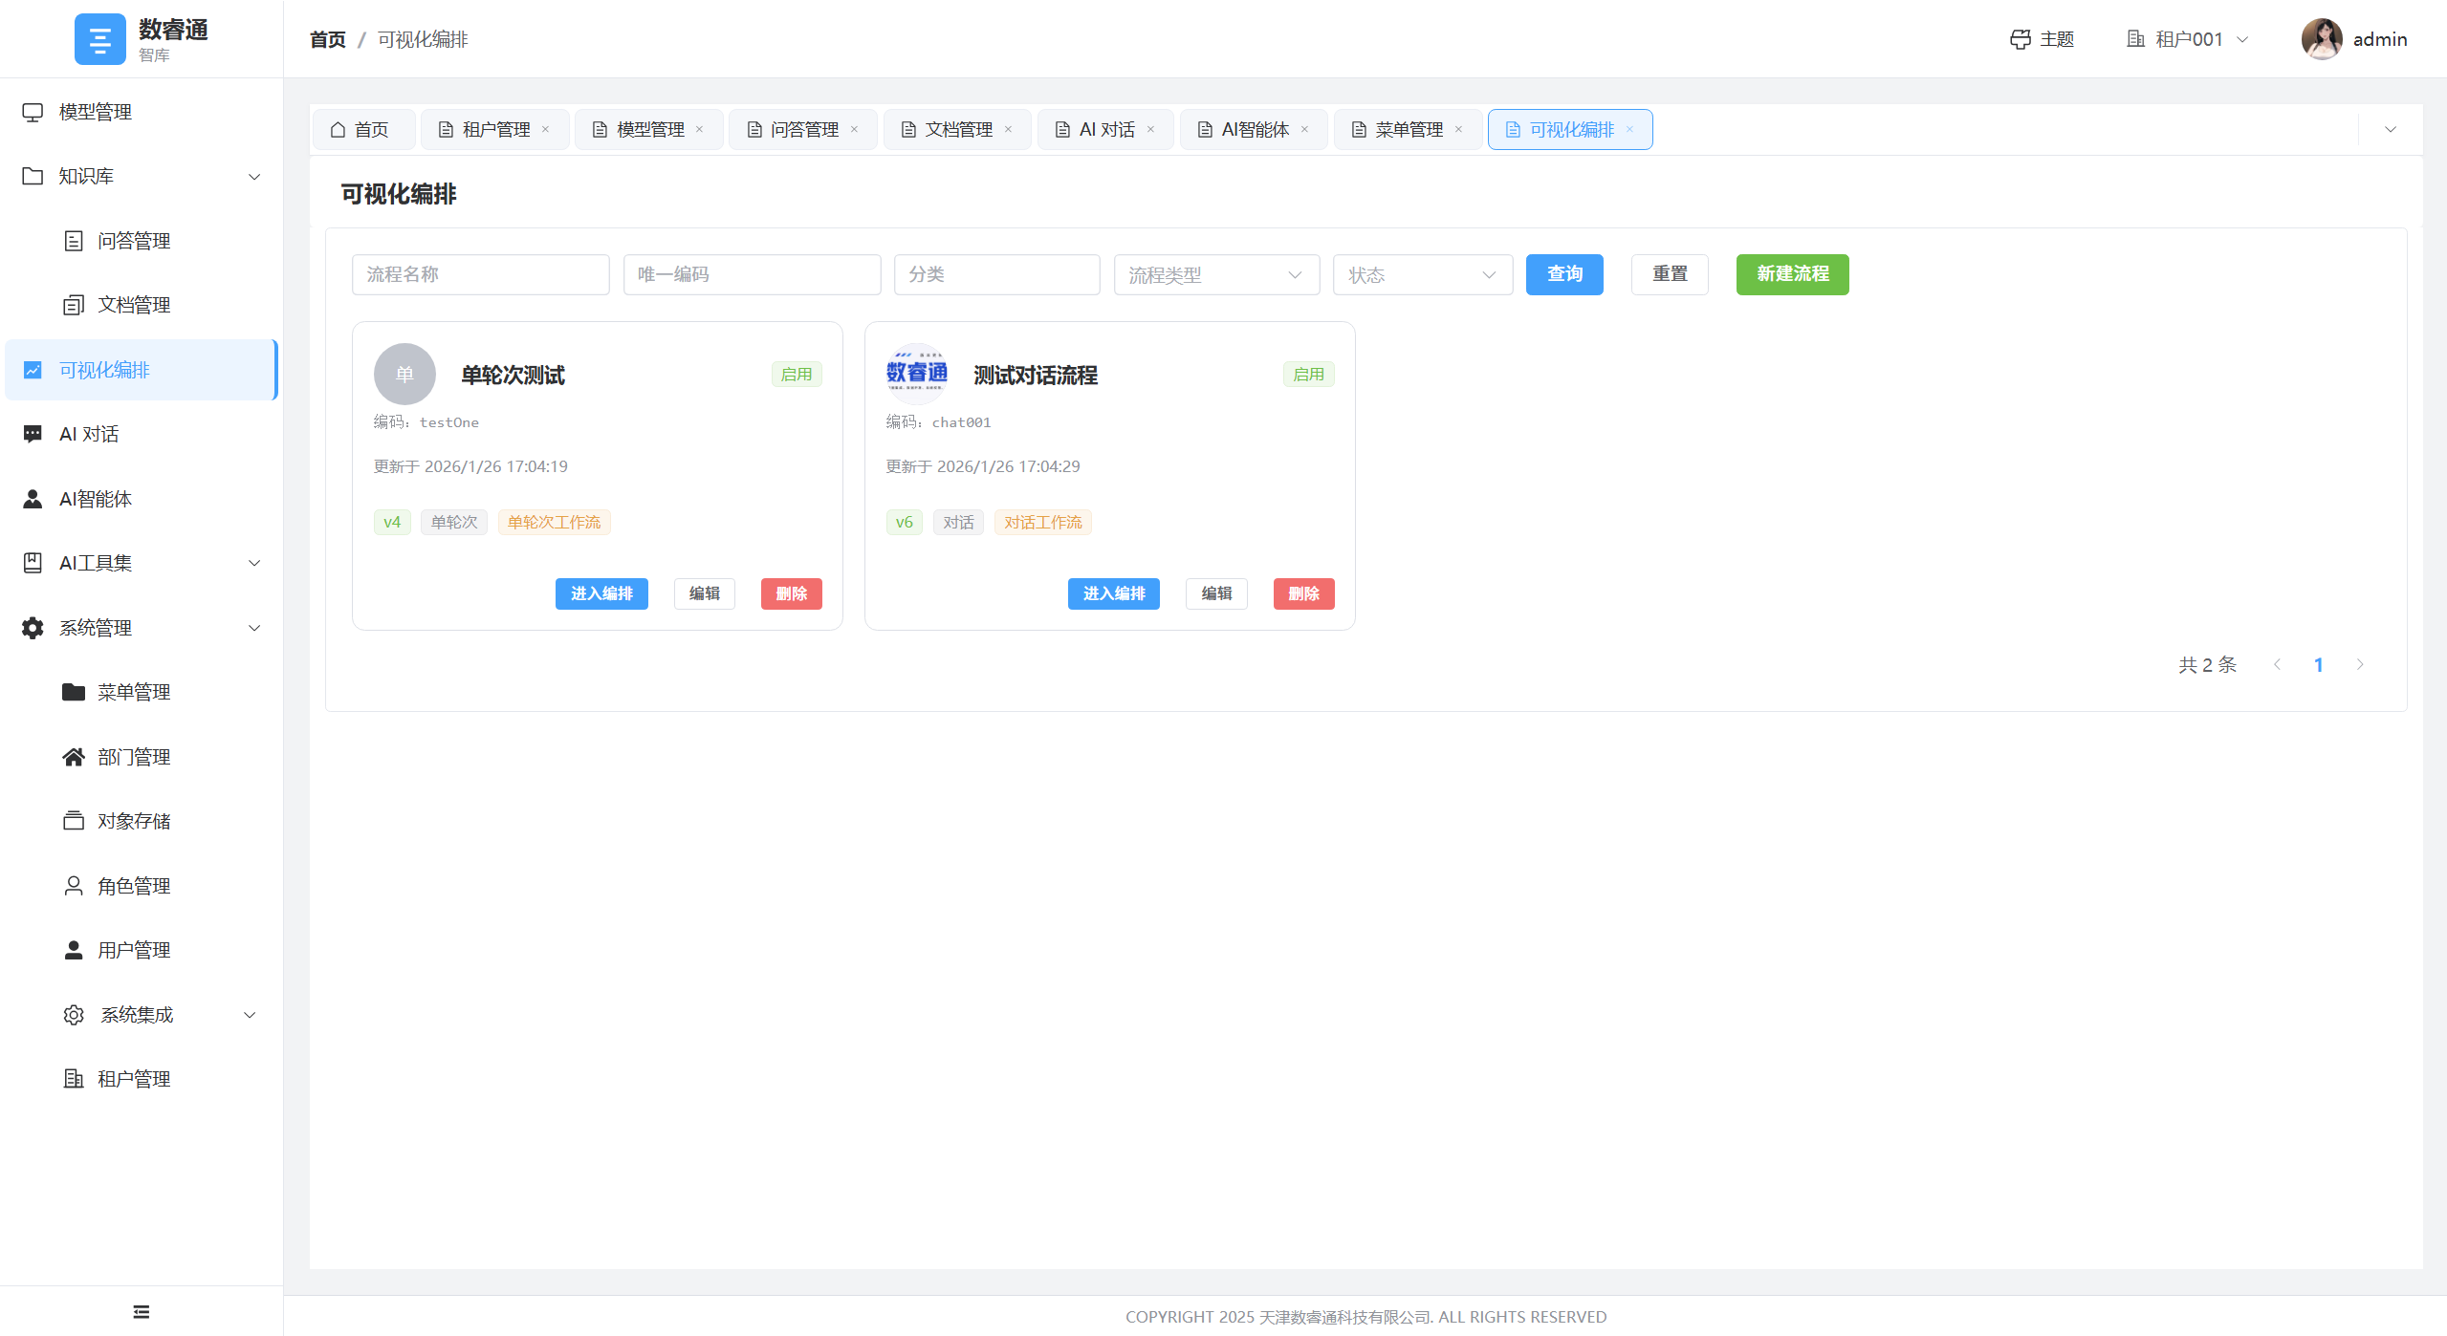Screen dimensions: 2447x1336
Task: Expand the 租户001 tenant selector
Action: point(2187,39)
